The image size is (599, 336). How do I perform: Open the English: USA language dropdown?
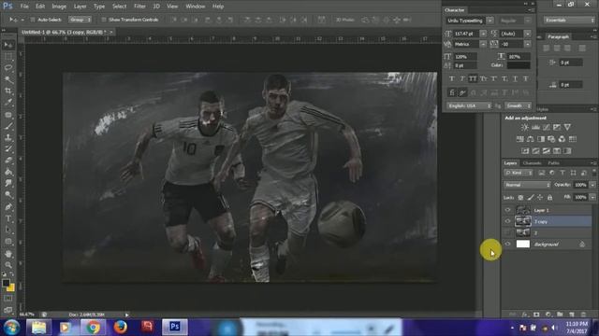pyautogui.click(x=470, y=105)
